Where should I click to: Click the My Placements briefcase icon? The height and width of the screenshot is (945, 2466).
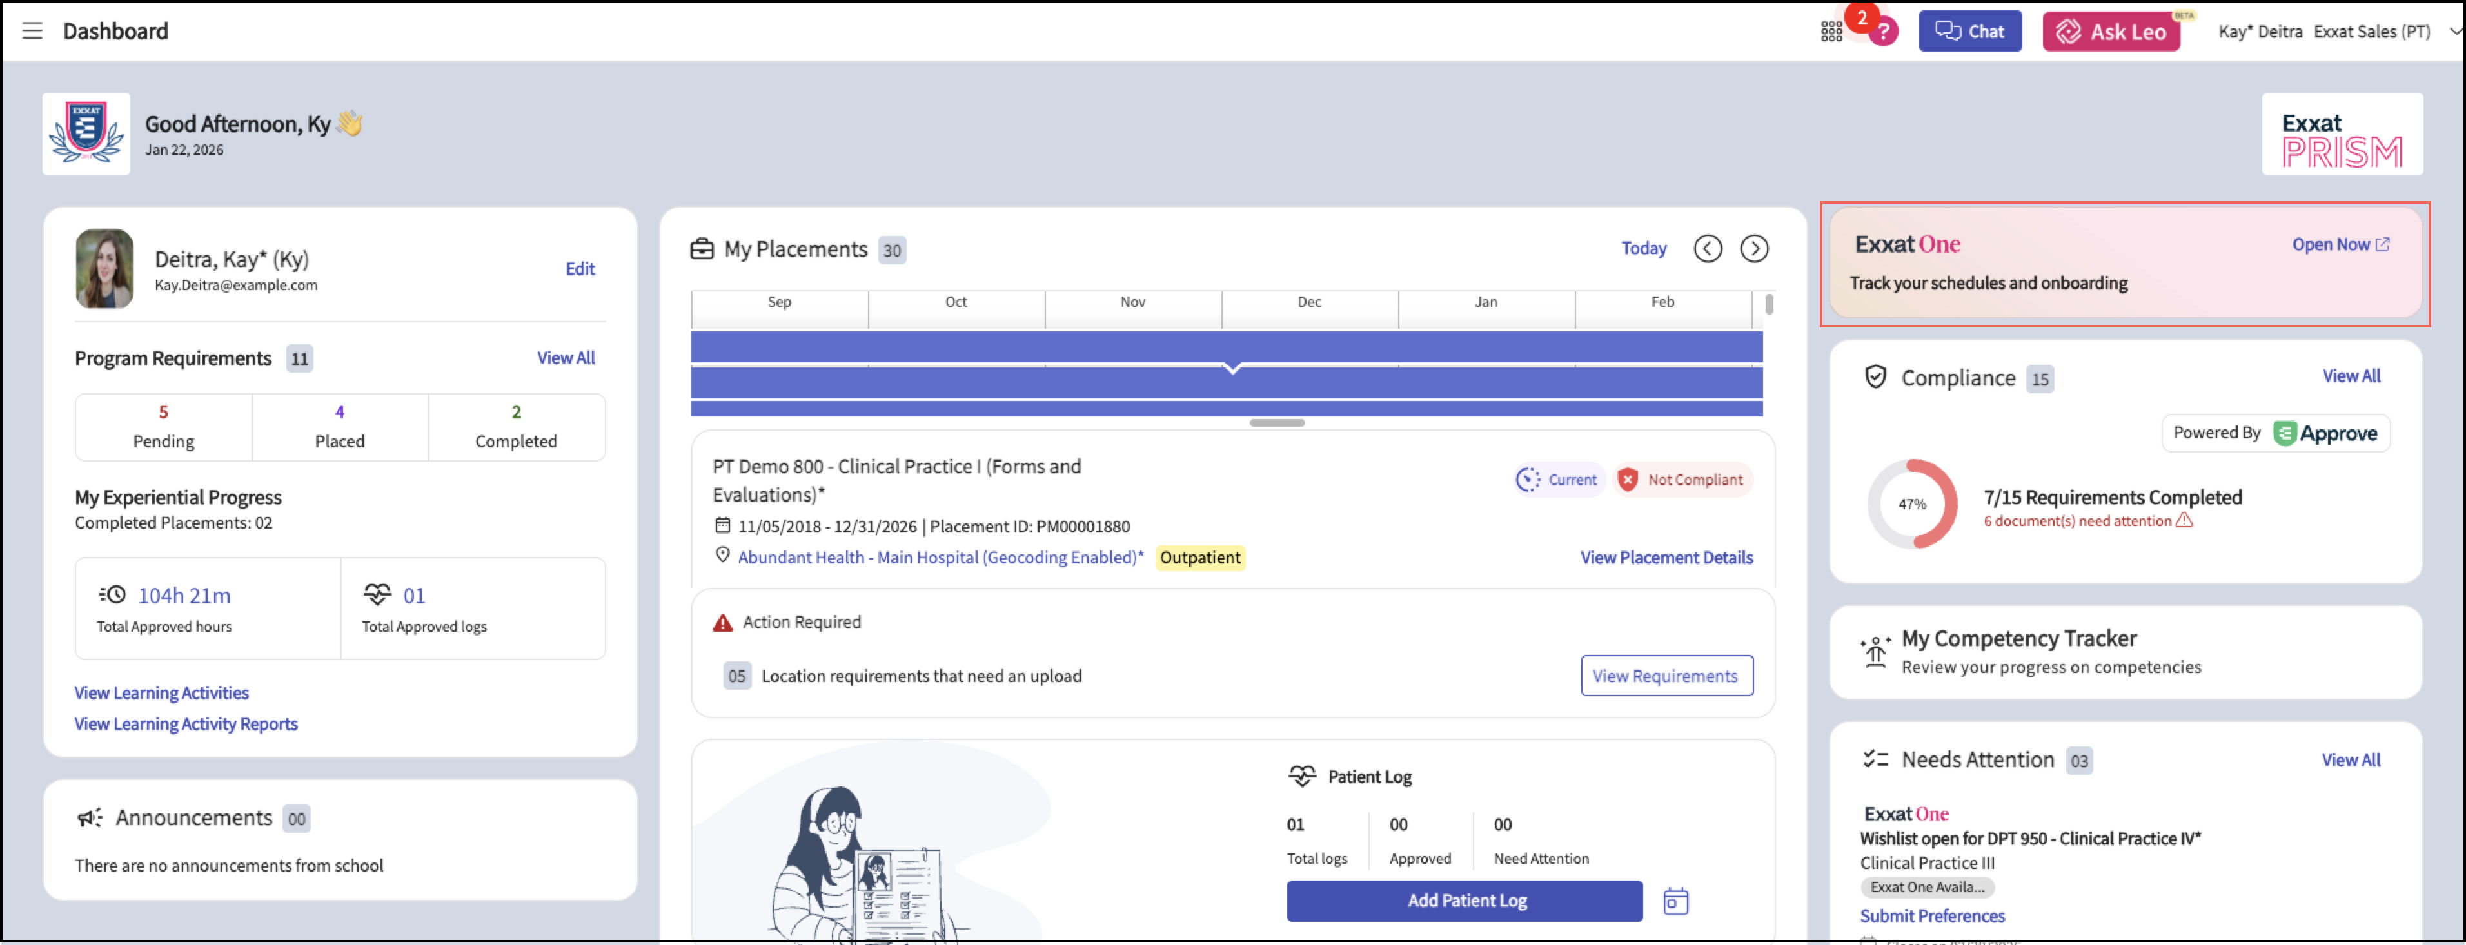pos(702,249)
